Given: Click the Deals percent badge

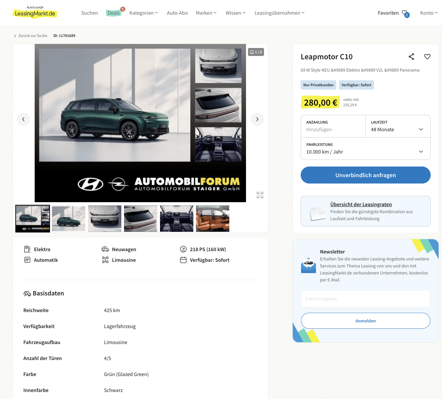Looking at the screenshot, I should pyautogui.click(x=123, y=9).
